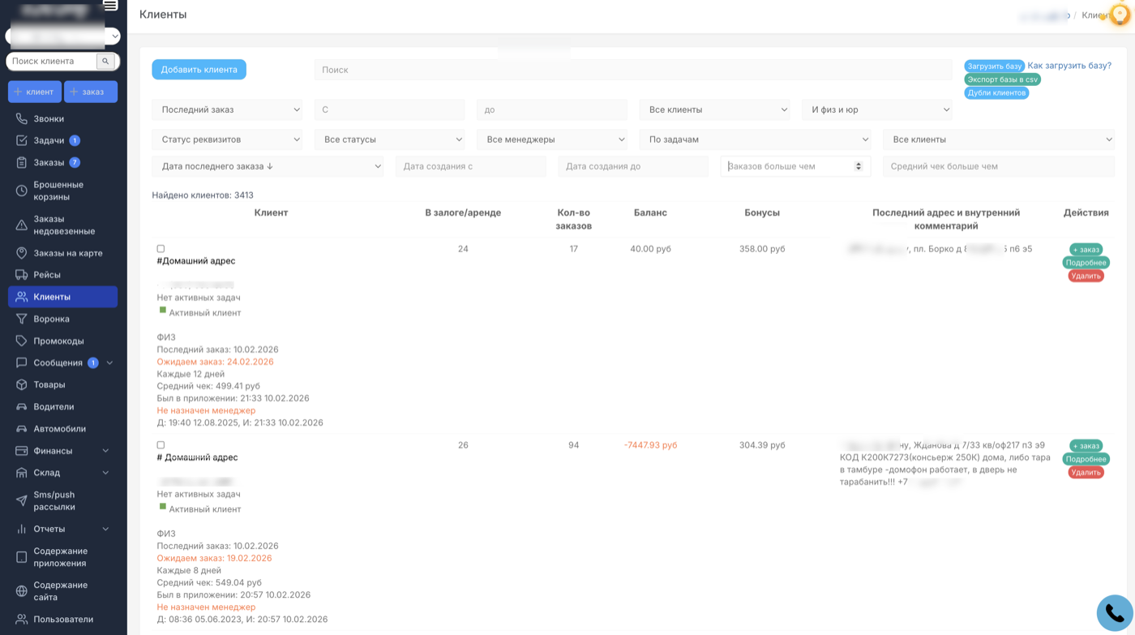Click the Промокоды tag icon
Screen dimensions: 1135x635
point(22,341)
